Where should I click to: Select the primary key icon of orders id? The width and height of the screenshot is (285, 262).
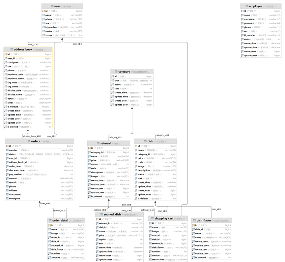click(7, 146)
